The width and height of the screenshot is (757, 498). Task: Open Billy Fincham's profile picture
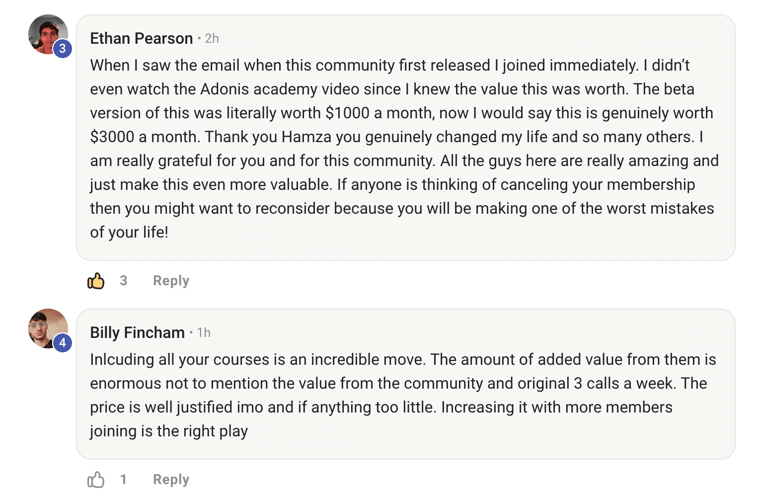point(48,329)
